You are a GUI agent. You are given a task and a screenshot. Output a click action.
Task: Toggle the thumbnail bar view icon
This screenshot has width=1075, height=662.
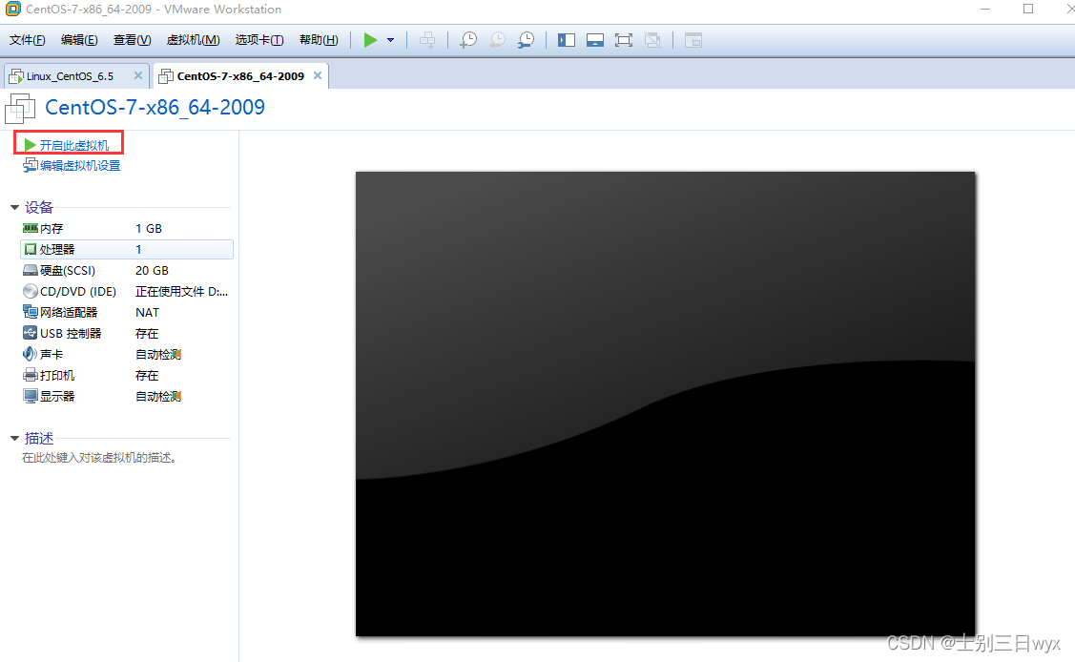click(595, 40)
